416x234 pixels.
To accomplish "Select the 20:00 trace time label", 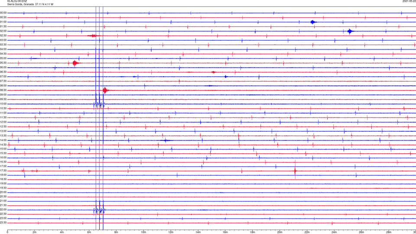I will tap(3, 192).
